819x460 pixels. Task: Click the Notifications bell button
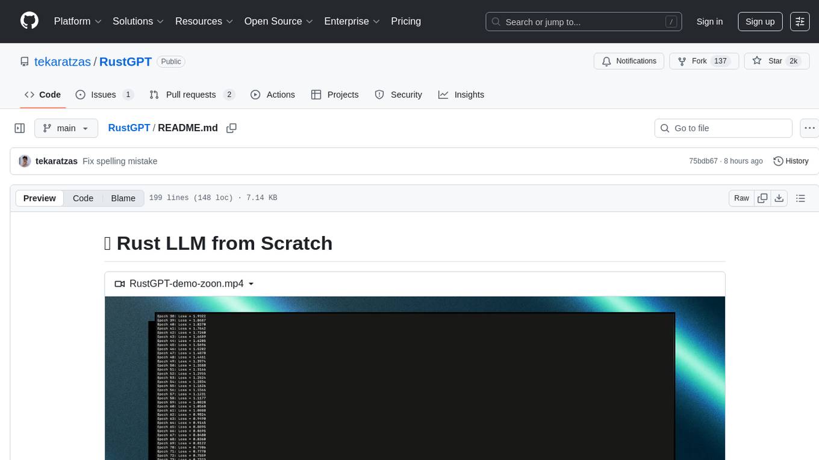(629, 61)
